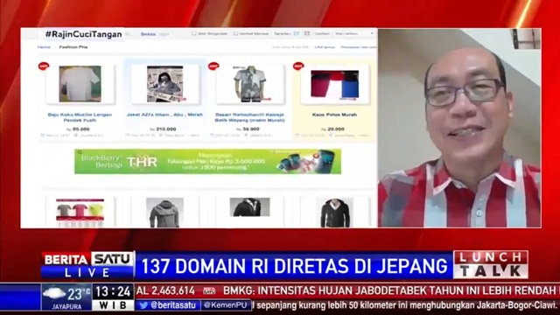
Task: Open Kaos Polos Murah listing title
Action: (334, 115)
